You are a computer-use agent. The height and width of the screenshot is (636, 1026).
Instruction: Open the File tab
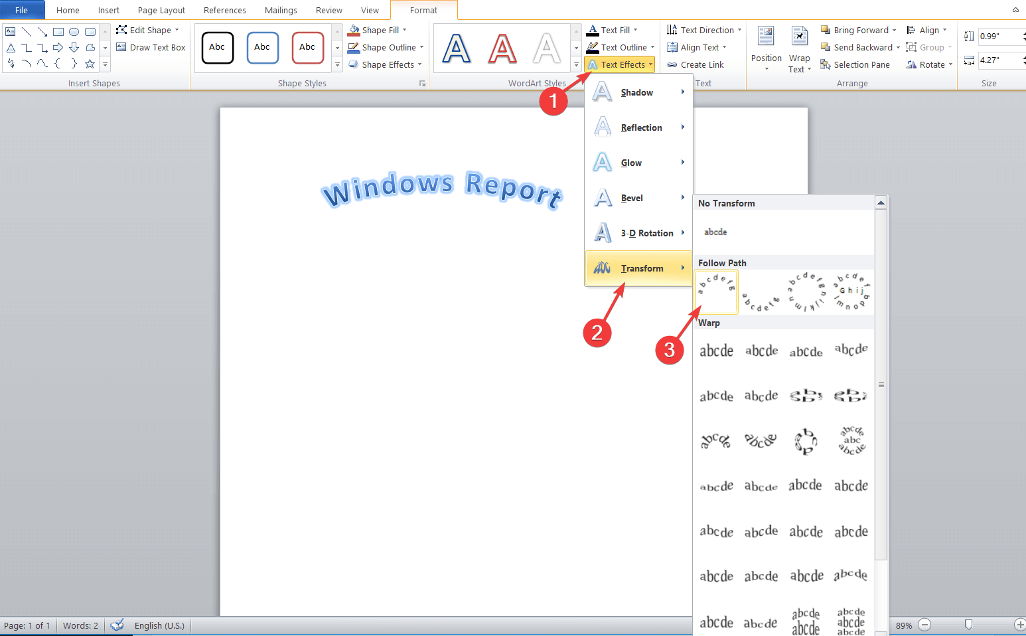[22, 10]
